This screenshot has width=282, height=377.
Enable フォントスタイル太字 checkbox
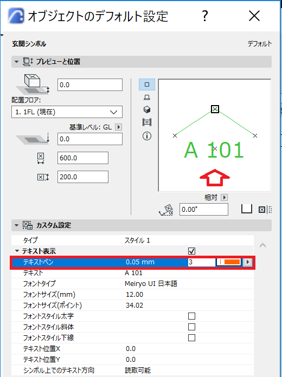191,316
